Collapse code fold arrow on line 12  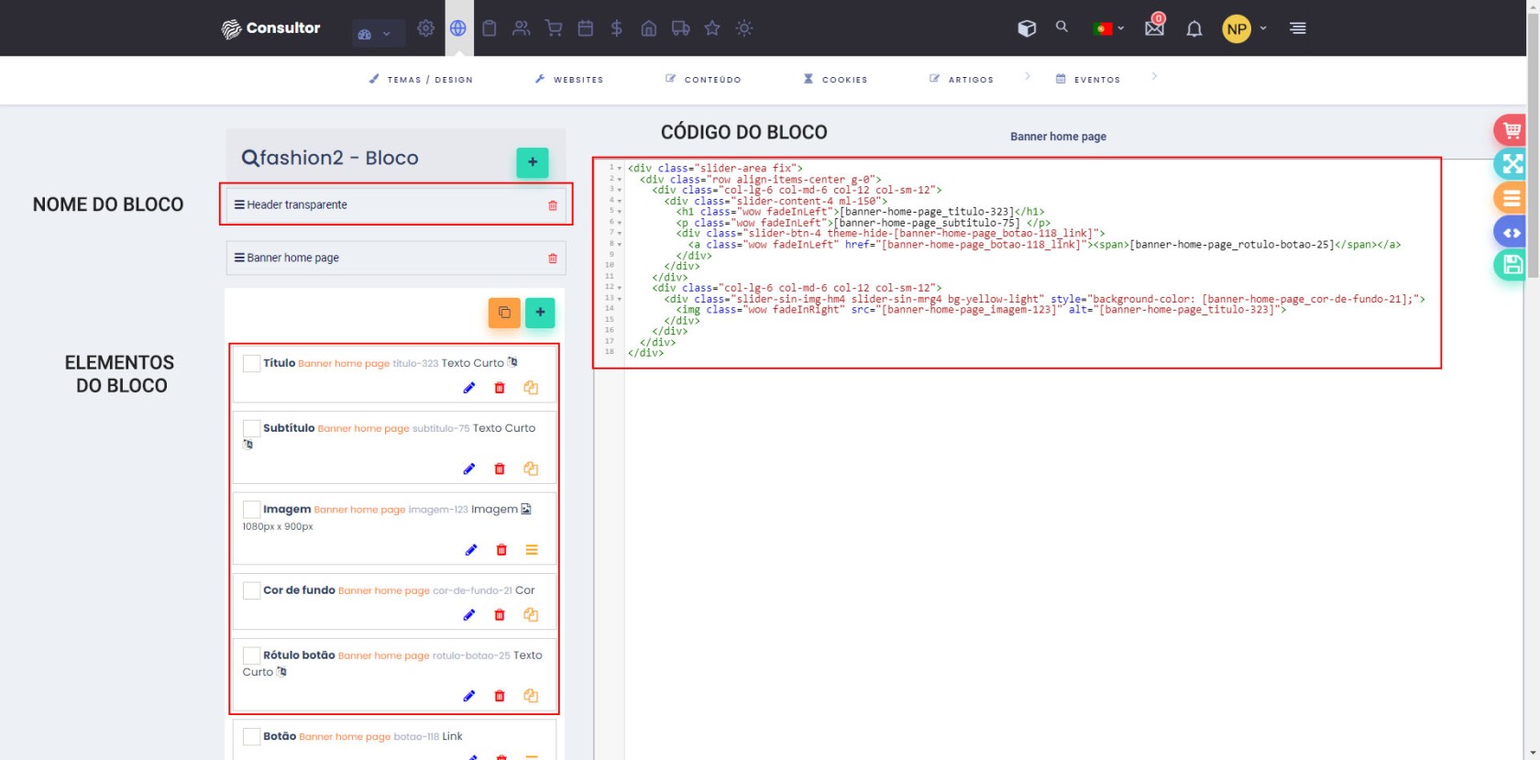[x=620, y=288]
